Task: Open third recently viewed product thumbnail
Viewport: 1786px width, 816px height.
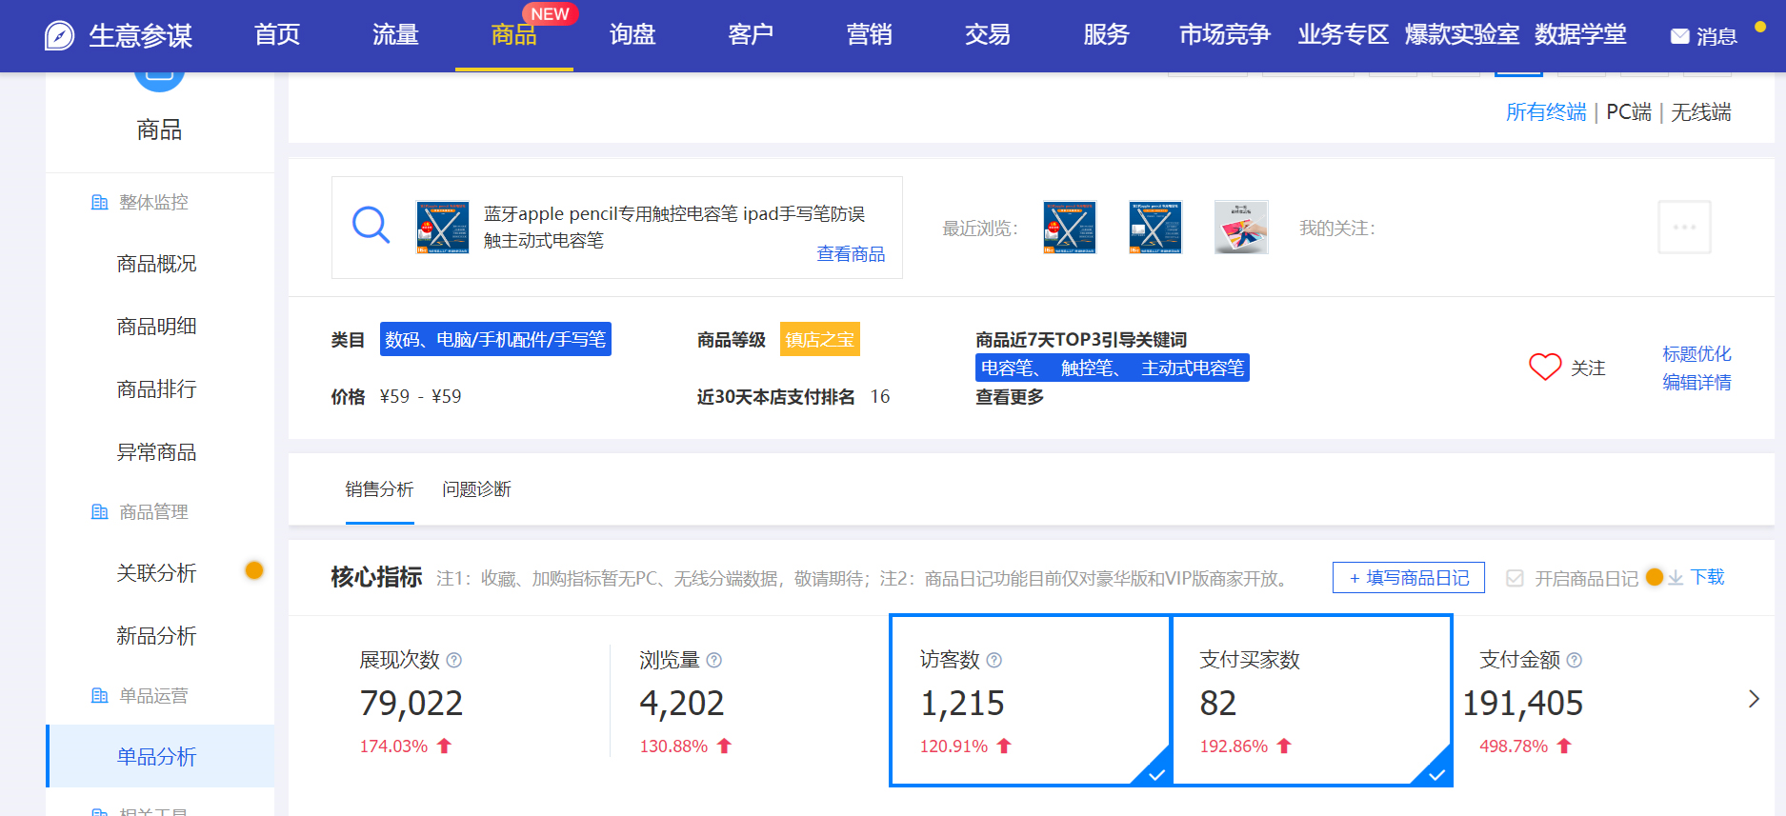Action: 1240,227
